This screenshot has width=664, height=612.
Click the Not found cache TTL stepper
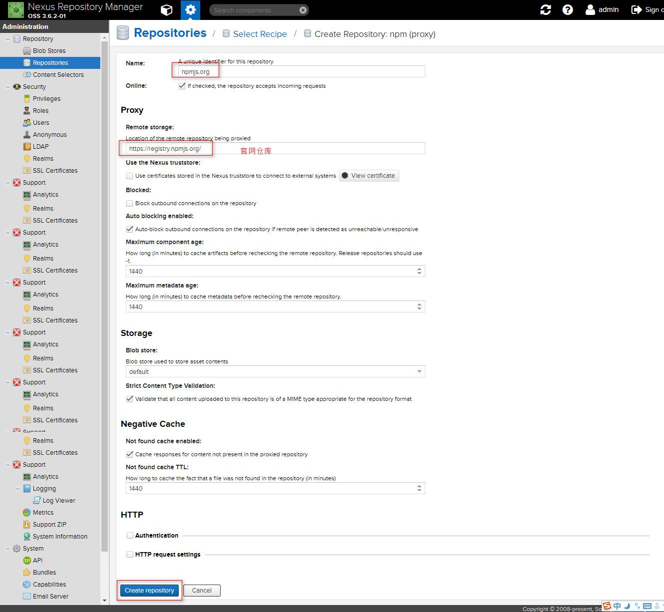tap(419, 488)
